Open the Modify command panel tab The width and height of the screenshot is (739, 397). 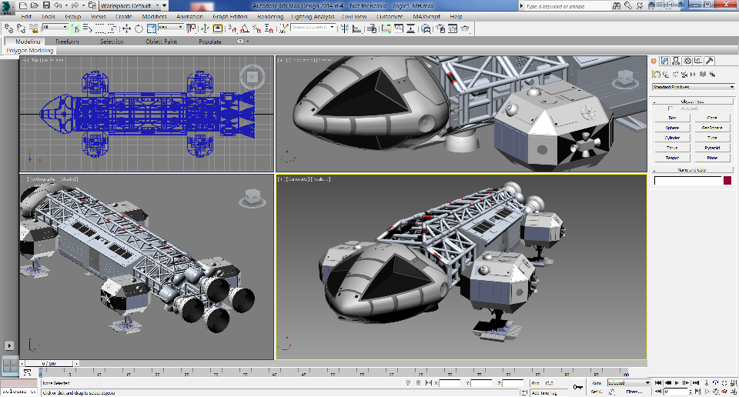(664, 61)
